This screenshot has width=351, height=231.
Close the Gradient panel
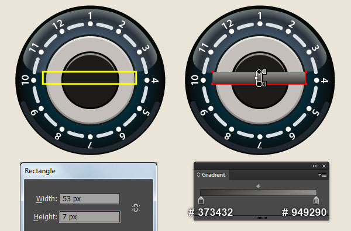point(324,166)
